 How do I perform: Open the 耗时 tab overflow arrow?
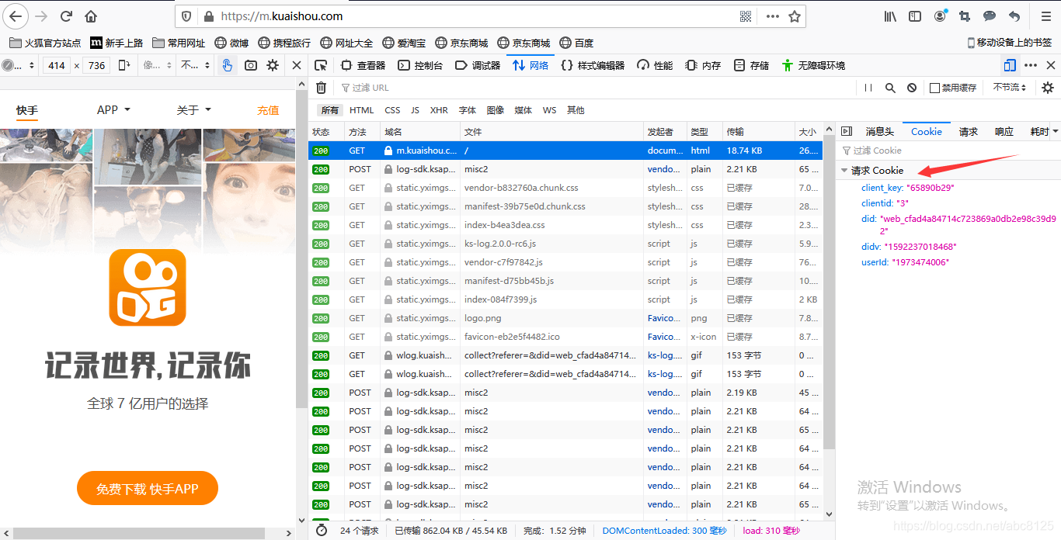pos(1056,132)
